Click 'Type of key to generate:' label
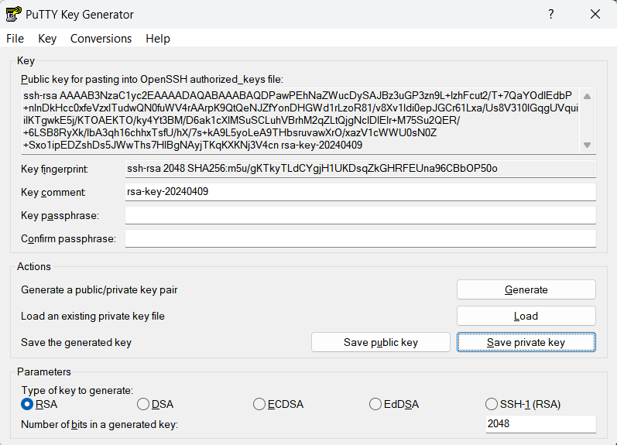Screen dimensions: 617x445 77,390
